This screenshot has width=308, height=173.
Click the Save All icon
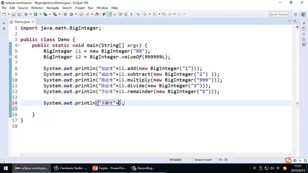click(x=19, y=14)
